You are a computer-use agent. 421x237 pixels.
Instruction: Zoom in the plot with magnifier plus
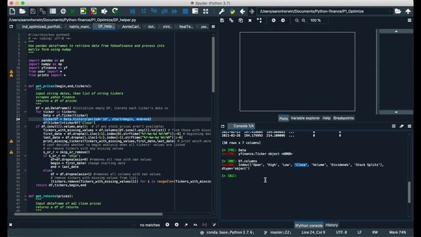[303, 20]
